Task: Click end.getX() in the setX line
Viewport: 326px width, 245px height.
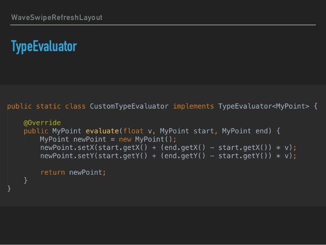Action: tap(185, 148)
